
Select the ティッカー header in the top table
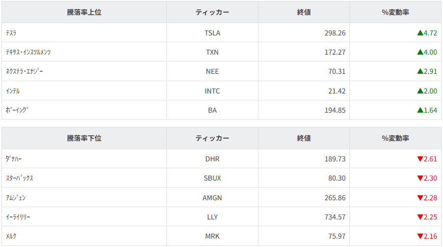(212, 12)
